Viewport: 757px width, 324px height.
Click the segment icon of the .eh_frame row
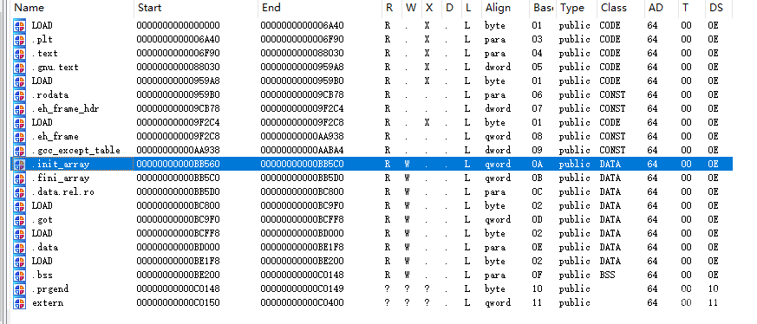(19, 137)
